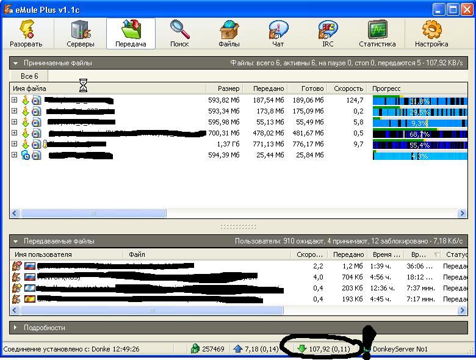This screenshot has height=360, width=476.
Task: Click the download speed arrow in status bar
Action: pyautogui.click(x=301, y=349)
